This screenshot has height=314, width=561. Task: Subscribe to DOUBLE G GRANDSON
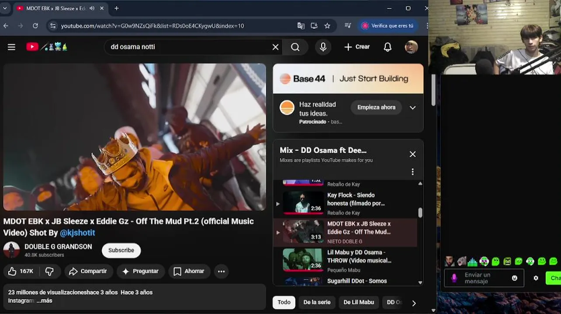121,250
